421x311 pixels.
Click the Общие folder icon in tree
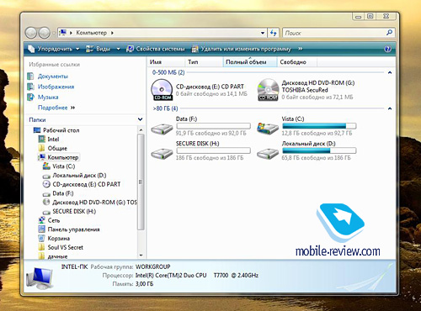(x=41, y=148)
